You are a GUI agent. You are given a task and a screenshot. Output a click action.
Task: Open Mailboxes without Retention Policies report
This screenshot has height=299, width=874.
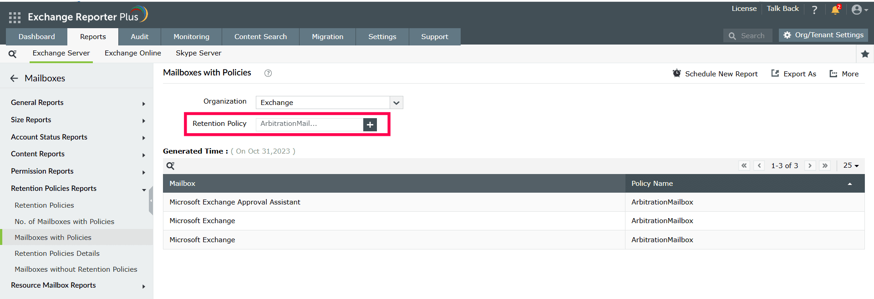click(76, 269)
